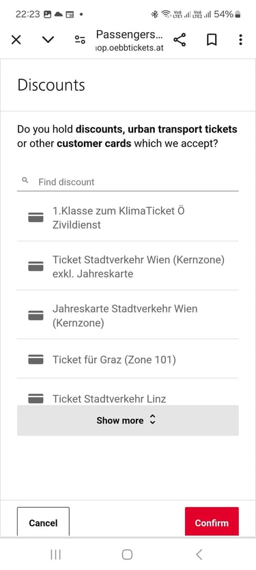
Task: Focus the Find discount search field
Action: (128, 182)
